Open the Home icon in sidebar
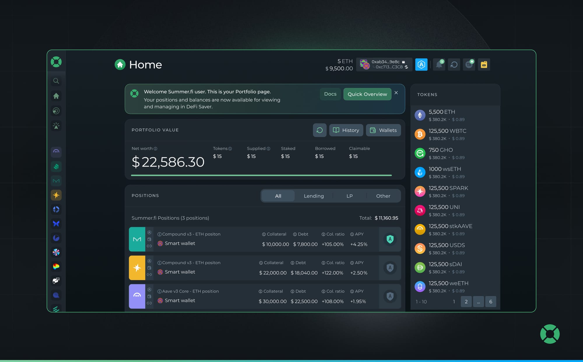The width and height of the screenshot is (583, 362). [56, 96]
